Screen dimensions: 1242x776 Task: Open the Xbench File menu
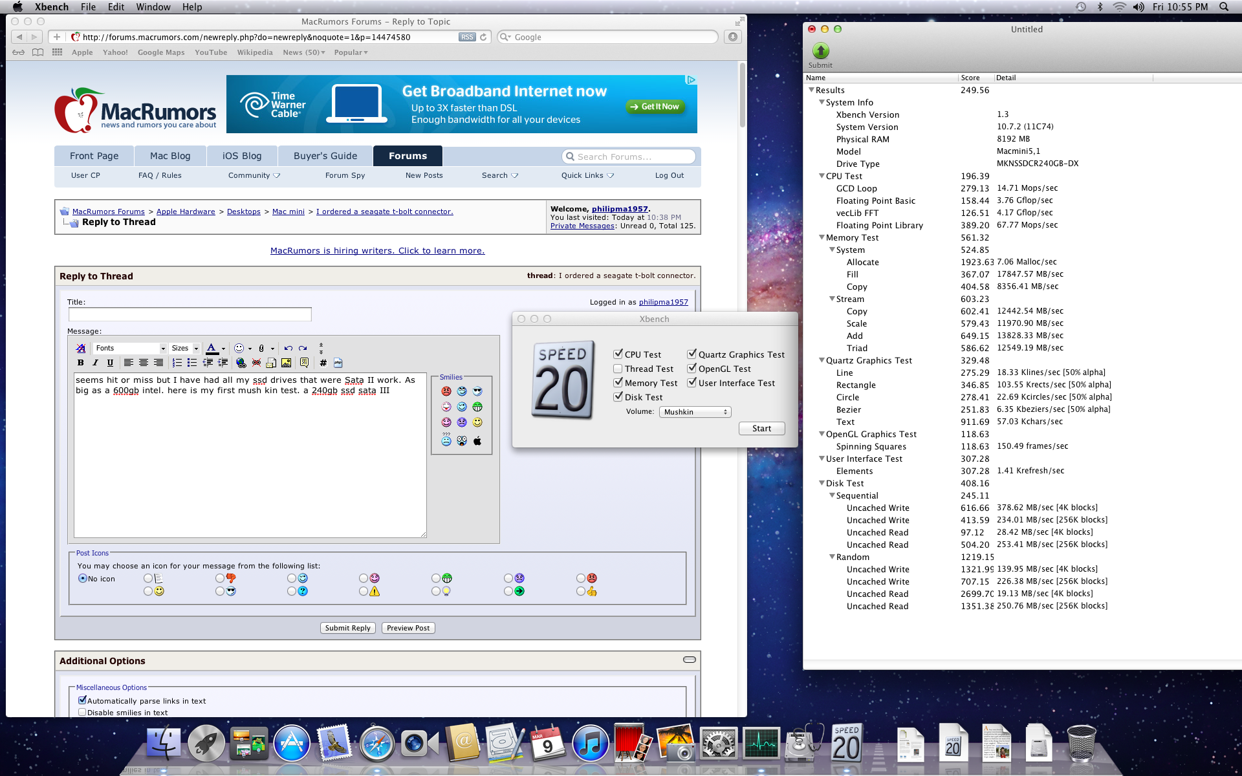pyautogui.click(x=88, y=7)
